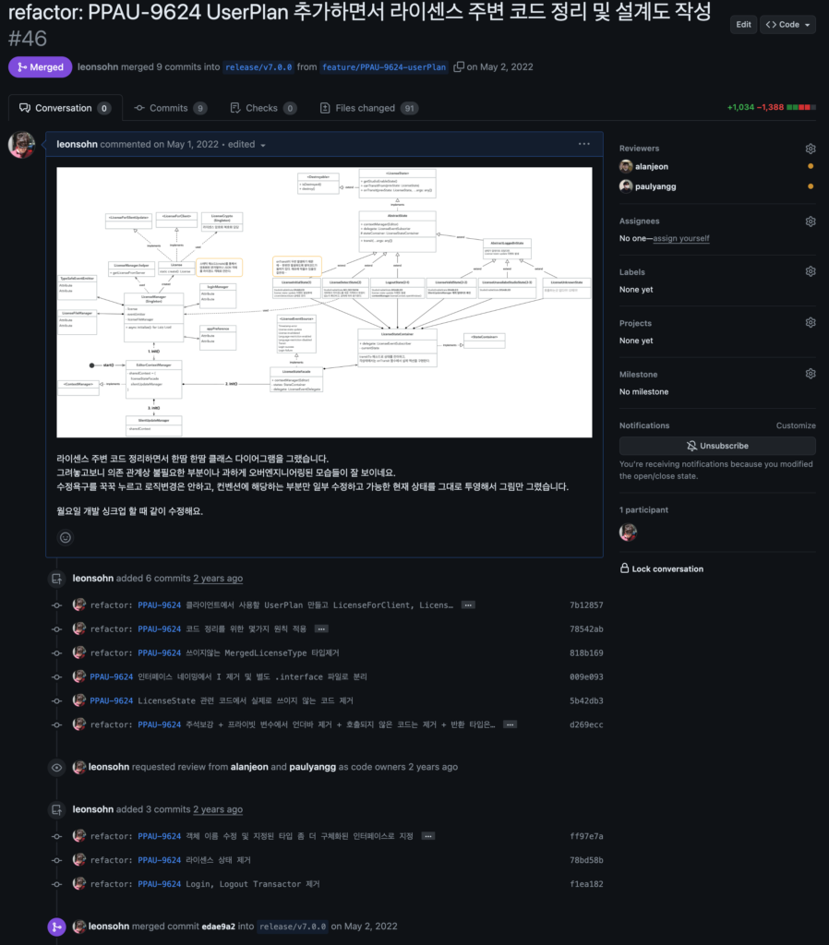The image size is (829, 945).
Task: Open the Assignees gear settings
Action: 810,221
